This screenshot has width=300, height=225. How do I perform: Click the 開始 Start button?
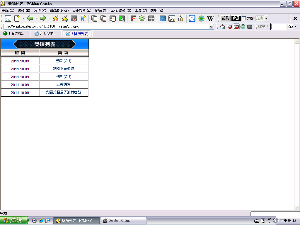(14, 221)
